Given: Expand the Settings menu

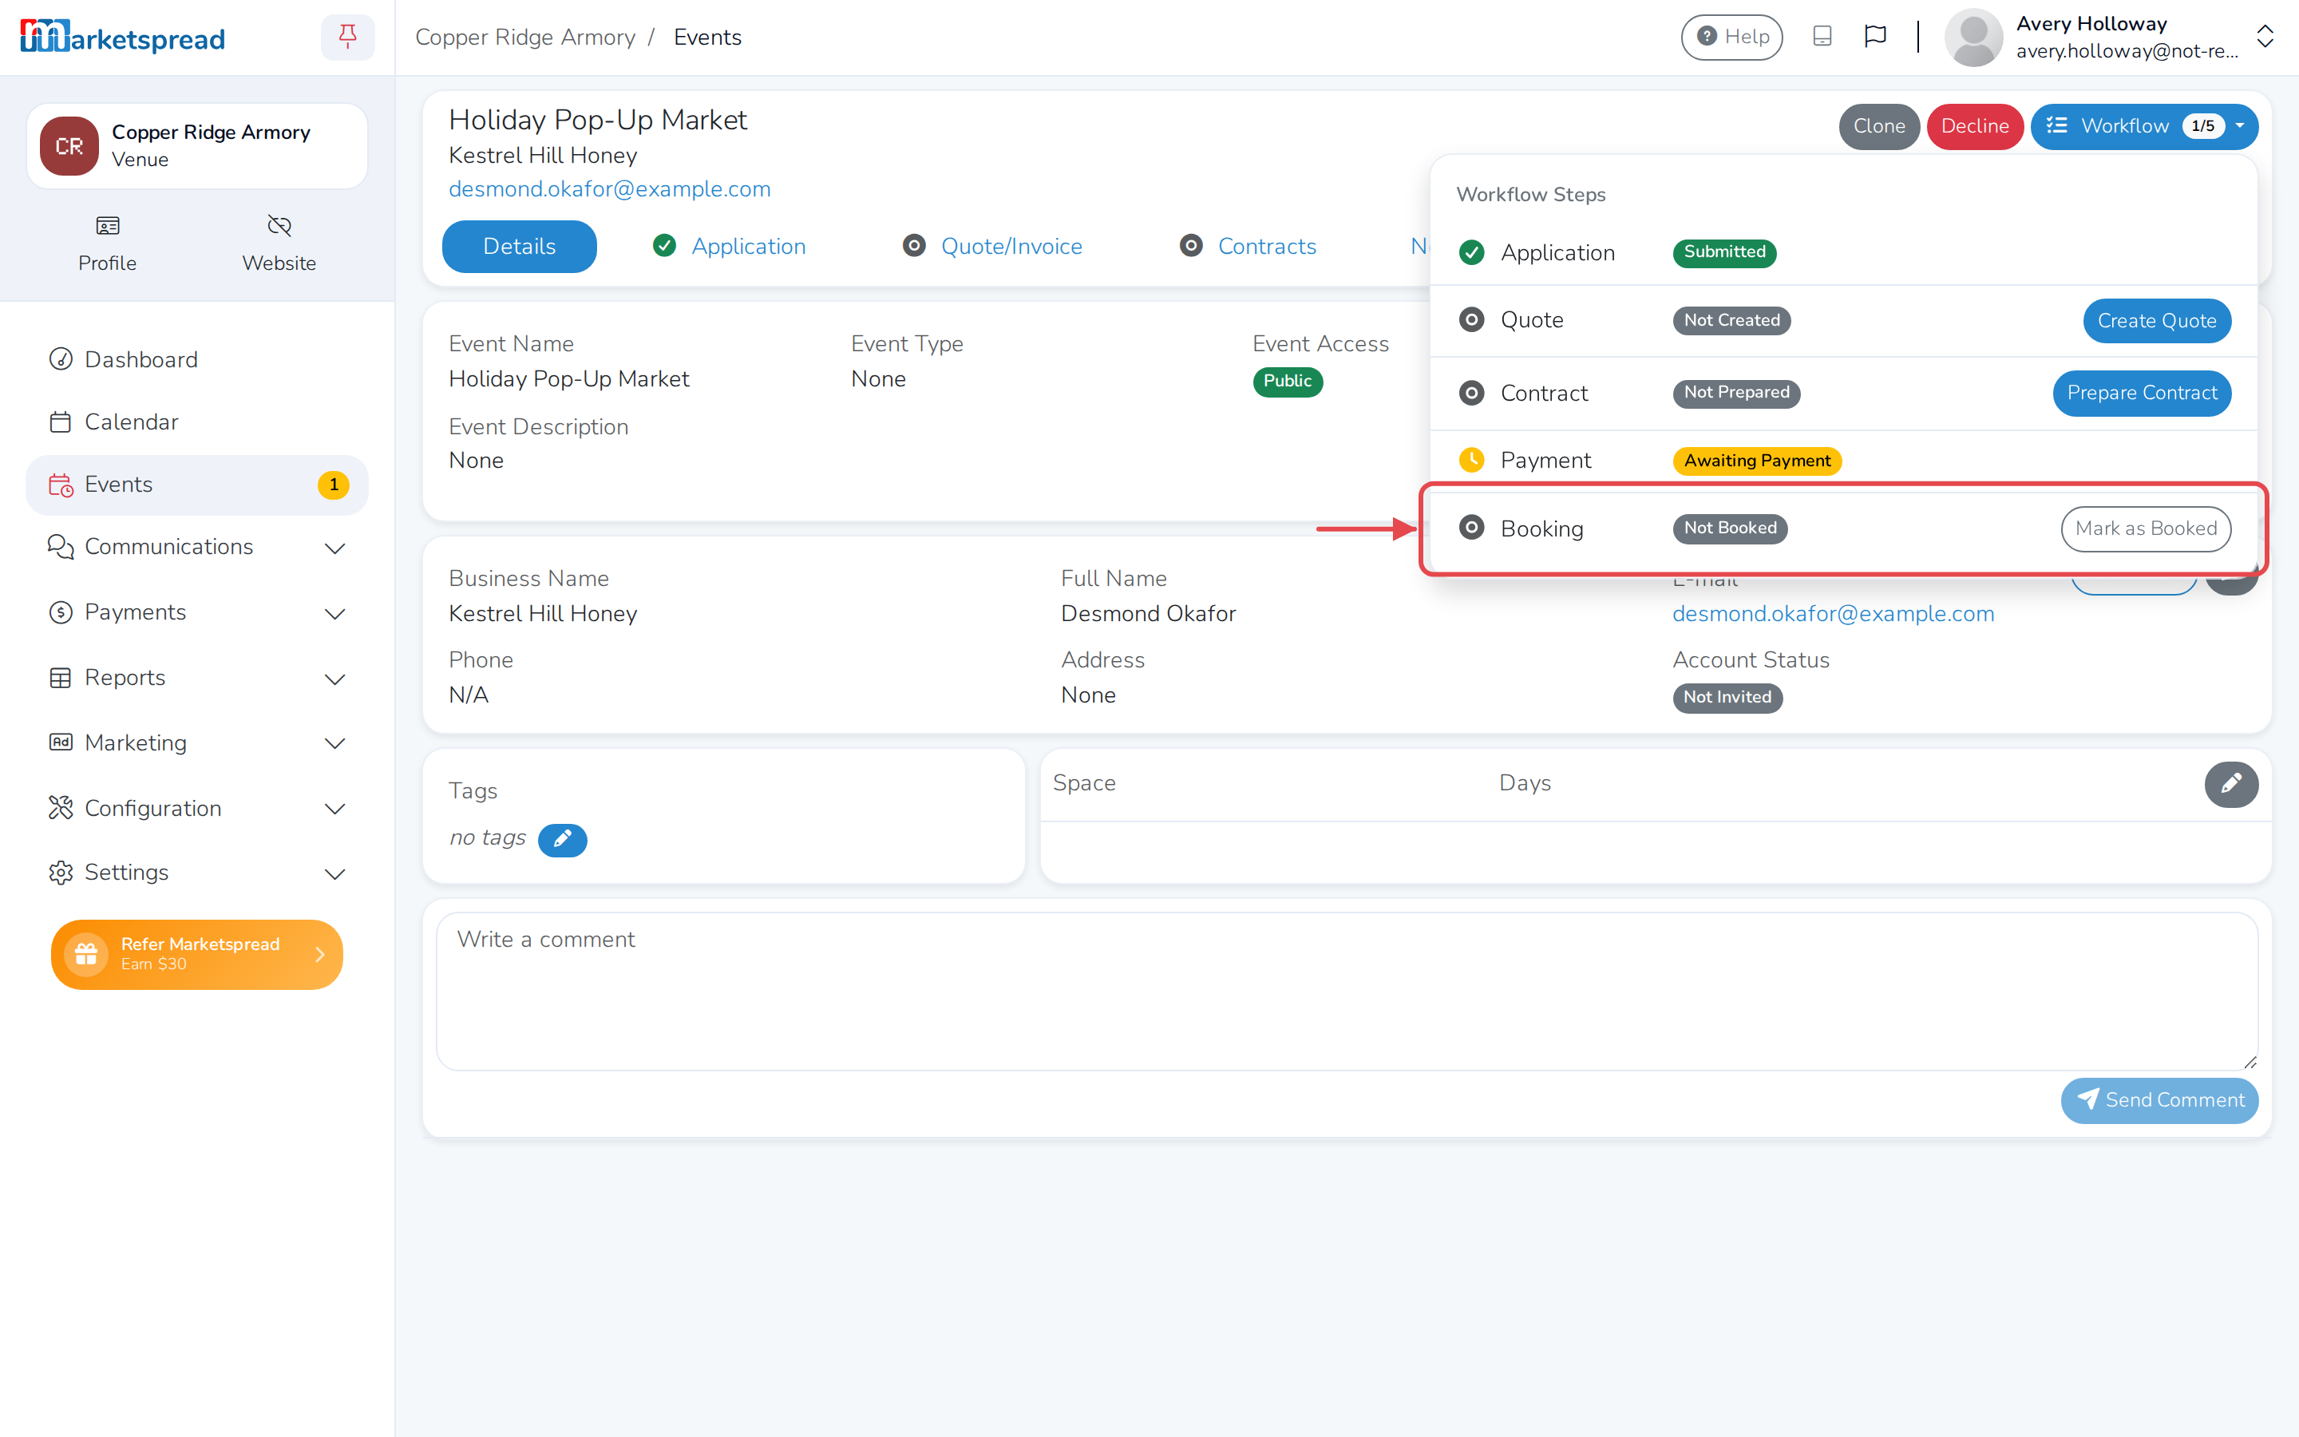Looking at the screenshot, I should [196, 873].
